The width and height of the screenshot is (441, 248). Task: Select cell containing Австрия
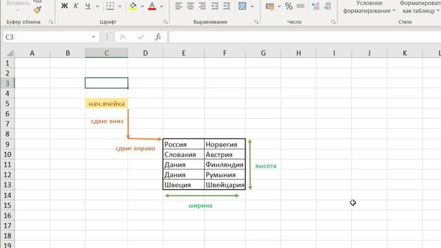pos(225,154)
